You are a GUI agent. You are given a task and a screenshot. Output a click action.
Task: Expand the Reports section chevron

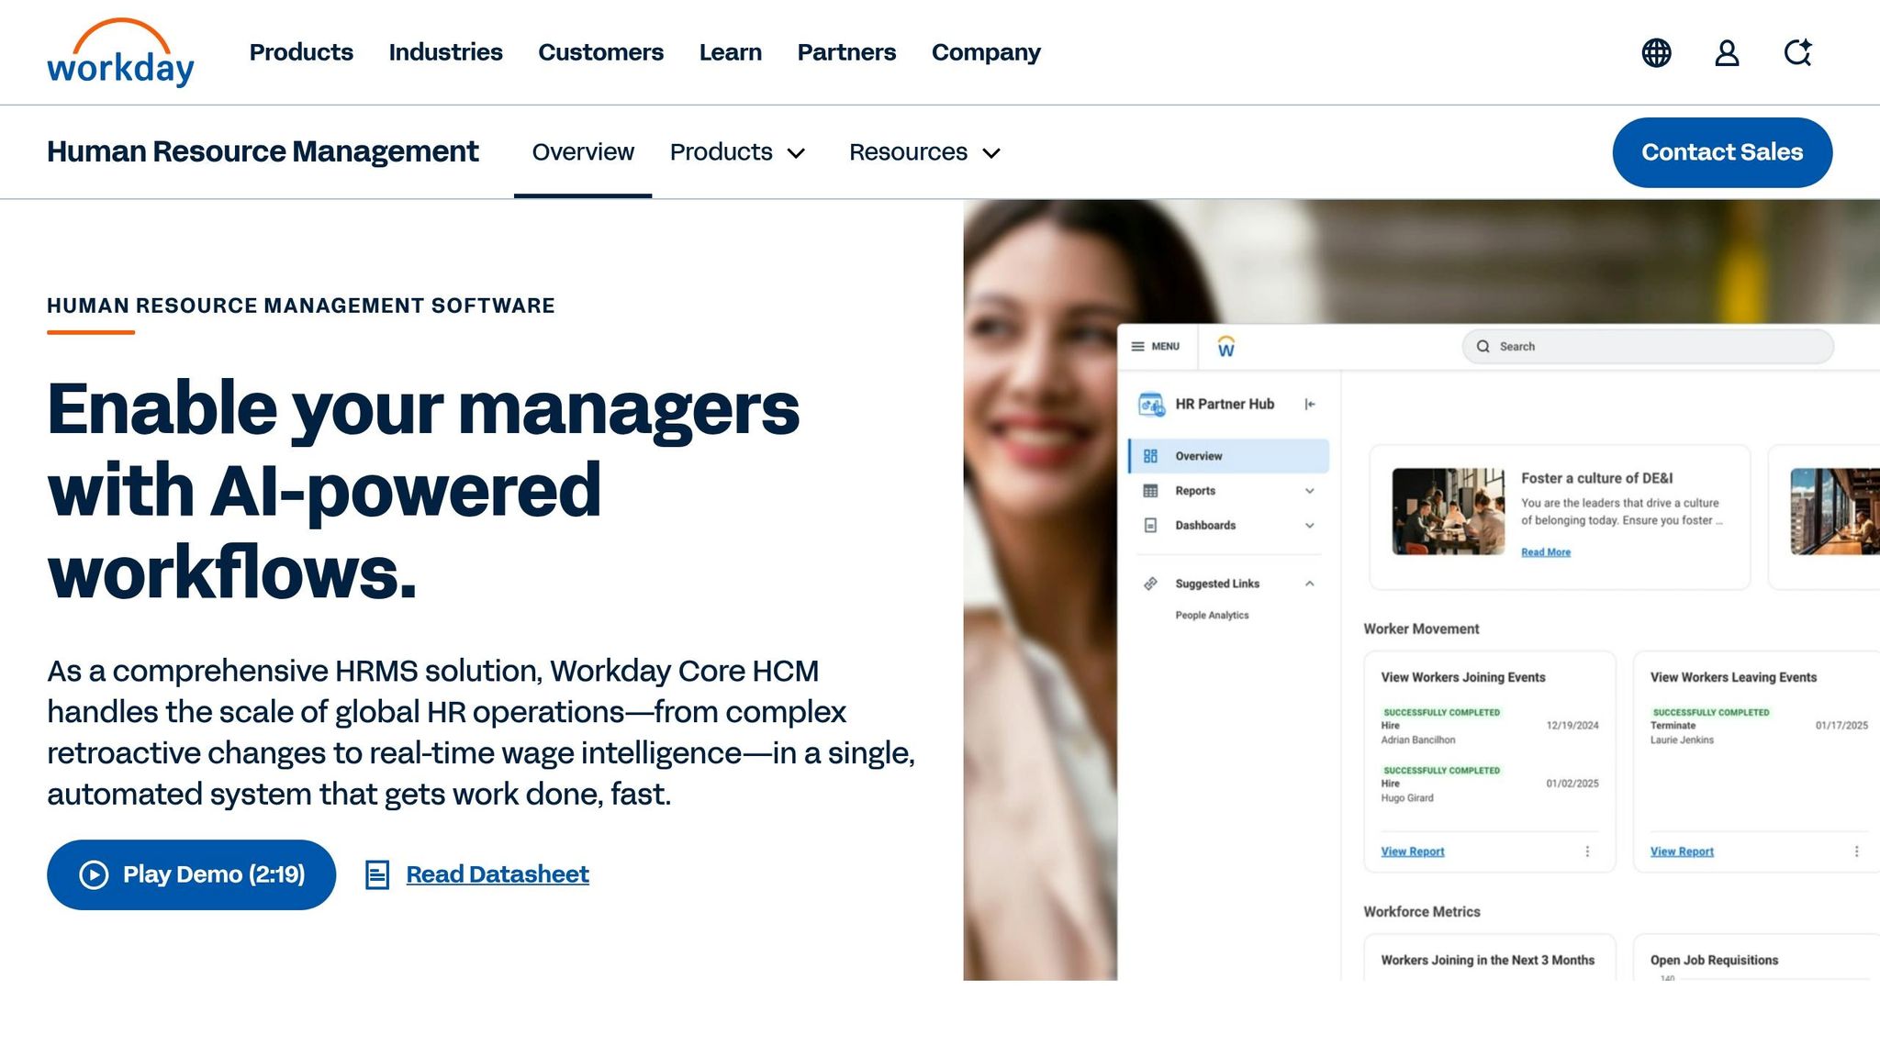(x=1310, y=491)
